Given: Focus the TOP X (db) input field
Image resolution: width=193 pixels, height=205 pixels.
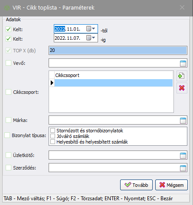Looking at the screenshot, I should (118, 50).
